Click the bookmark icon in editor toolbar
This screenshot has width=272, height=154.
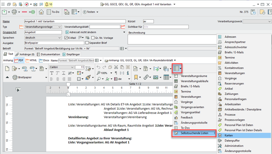(x=136, y=77)
